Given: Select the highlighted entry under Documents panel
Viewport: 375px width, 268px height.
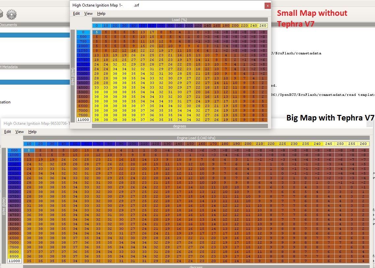Looking at the screenshot, I should (x=35, y=35).
